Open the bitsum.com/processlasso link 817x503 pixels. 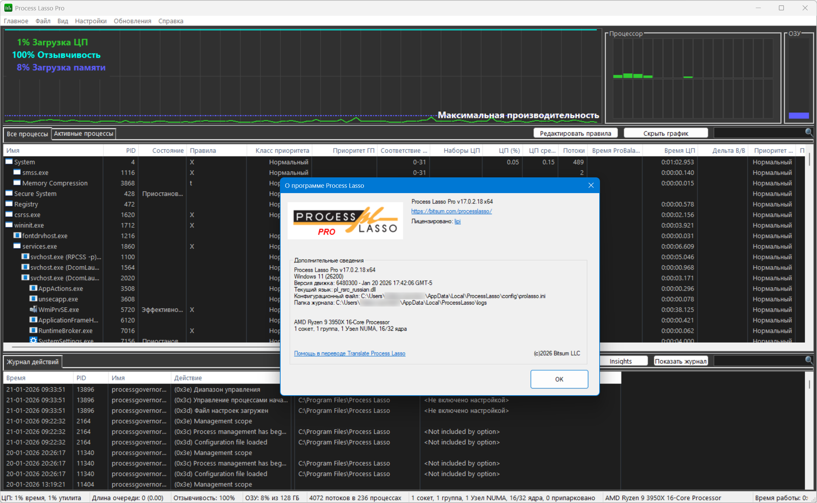(x=451, y=211)
